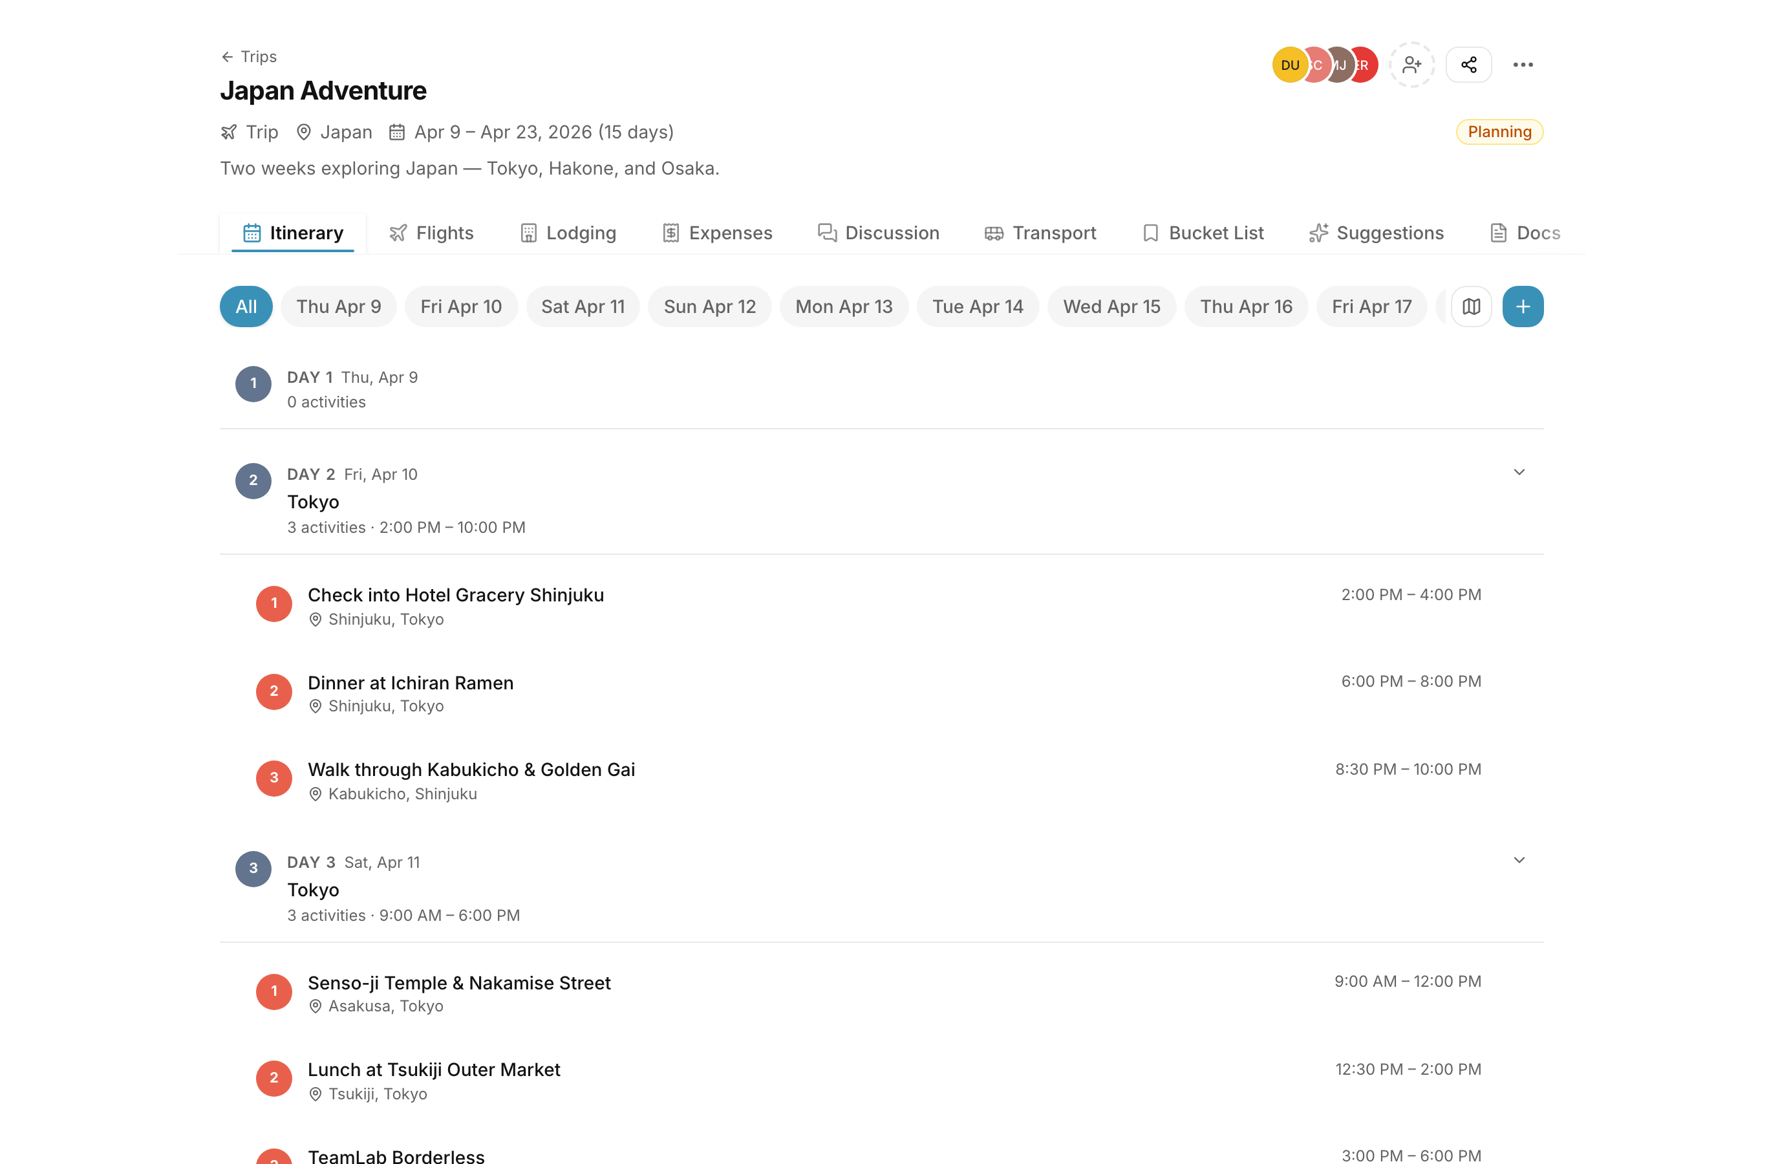Open Dinner at Ichiran Ramen activity

[x=411, y=683]
